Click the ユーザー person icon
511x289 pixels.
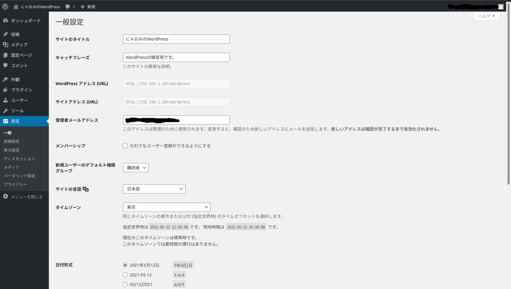pyautogui.click(x=6, y=100)
